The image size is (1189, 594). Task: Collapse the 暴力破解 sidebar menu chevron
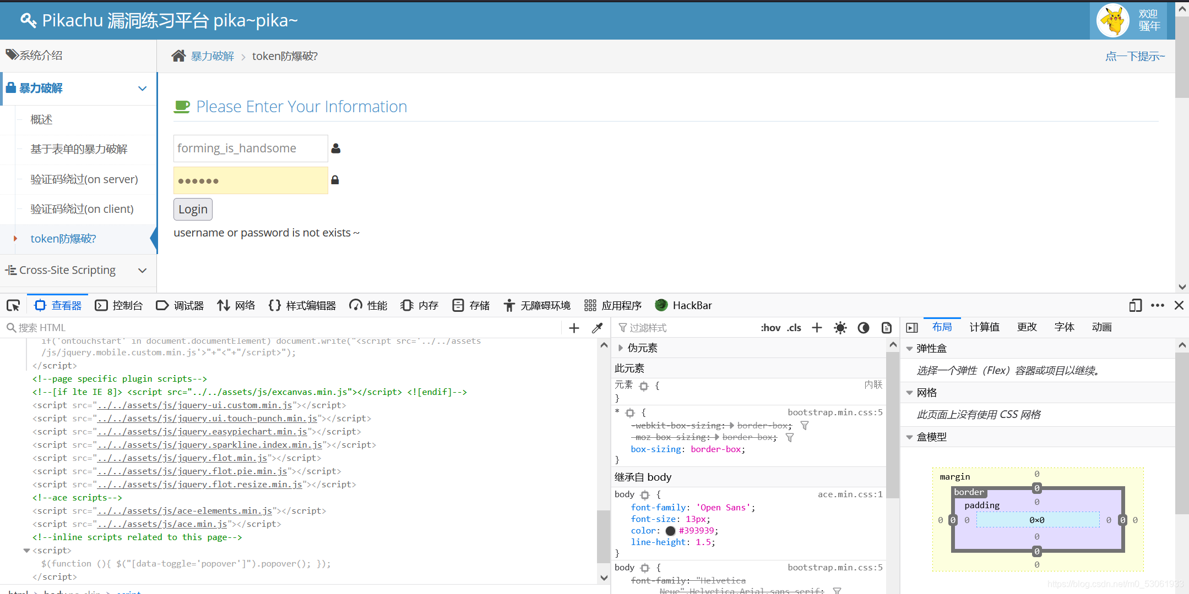[x=142, y=89]
